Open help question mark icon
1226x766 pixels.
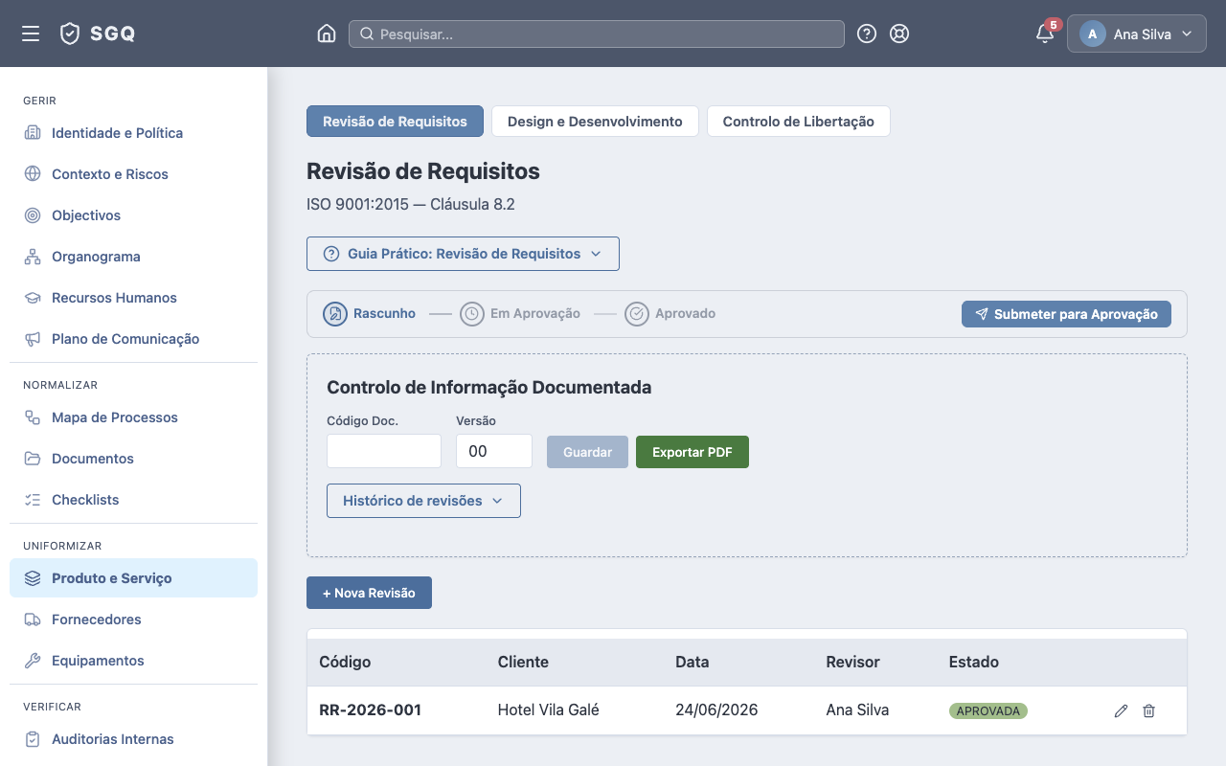coord(867,34)
